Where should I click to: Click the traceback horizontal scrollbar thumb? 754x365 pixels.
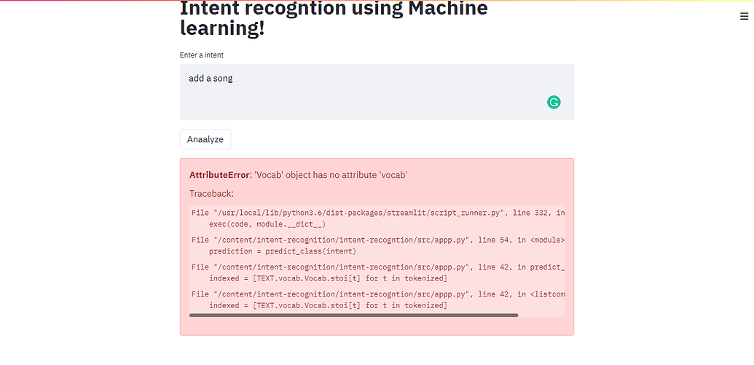pyautogui.click(x=354, y=315)
